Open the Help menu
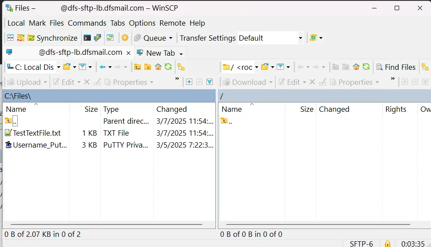Image resolution: width=431 pixels, height=247 pixels. 198,23
